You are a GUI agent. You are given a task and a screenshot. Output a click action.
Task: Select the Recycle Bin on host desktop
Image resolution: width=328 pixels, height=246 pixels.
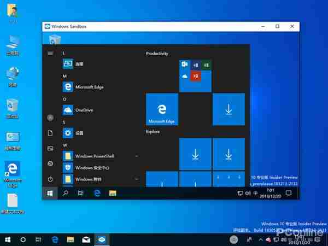coord(13,108)
